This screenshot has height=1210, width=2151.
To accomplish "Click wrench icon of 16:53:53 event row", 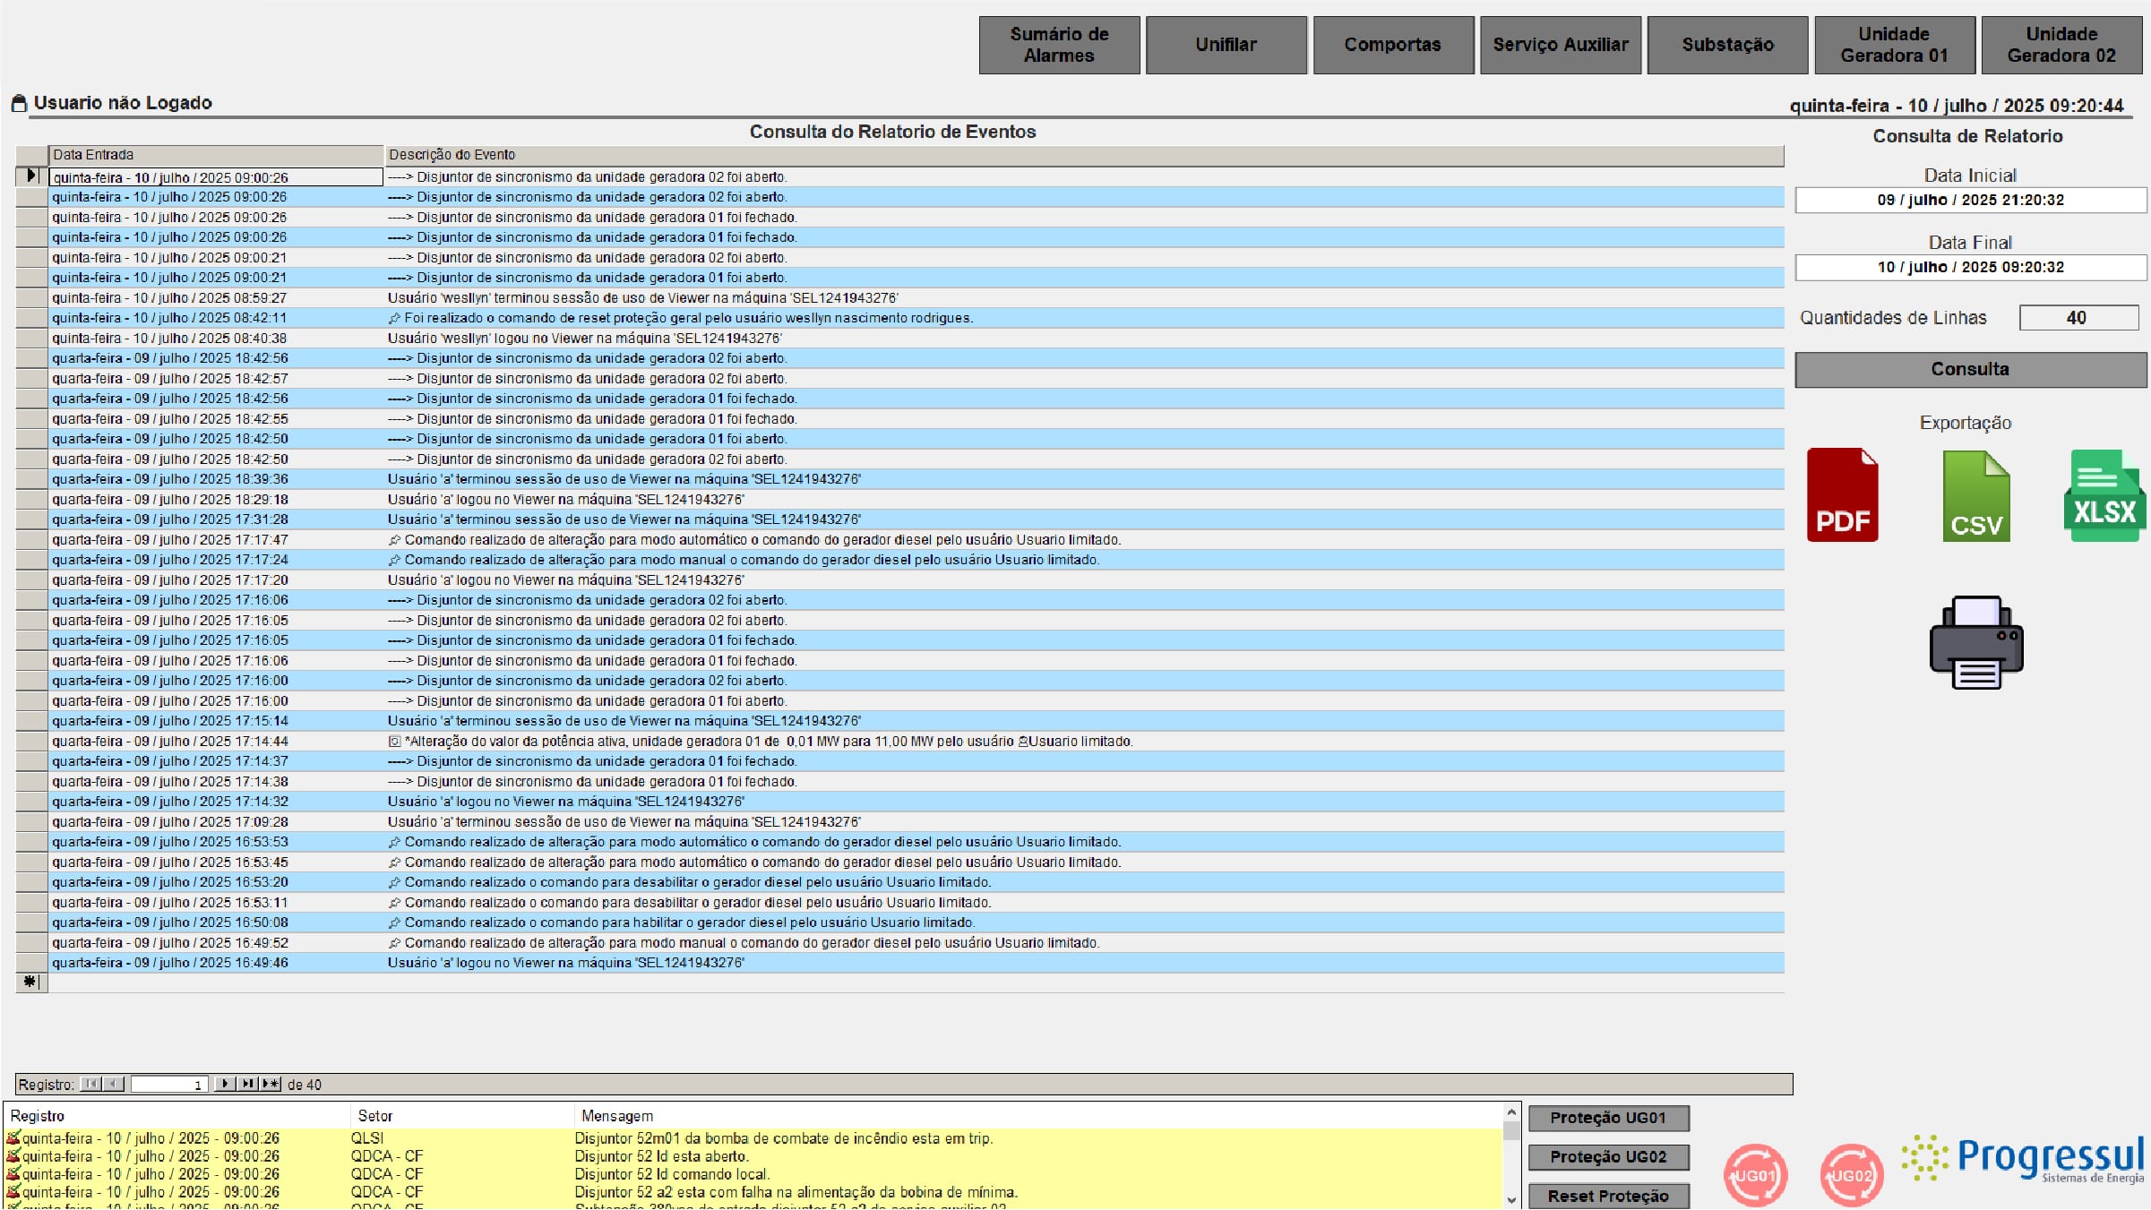I will (x=394, y=842).
